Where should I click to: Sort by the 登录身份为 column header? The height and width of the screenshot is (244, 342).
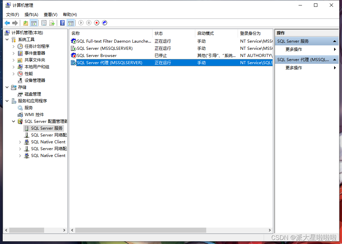pos(255,33)
